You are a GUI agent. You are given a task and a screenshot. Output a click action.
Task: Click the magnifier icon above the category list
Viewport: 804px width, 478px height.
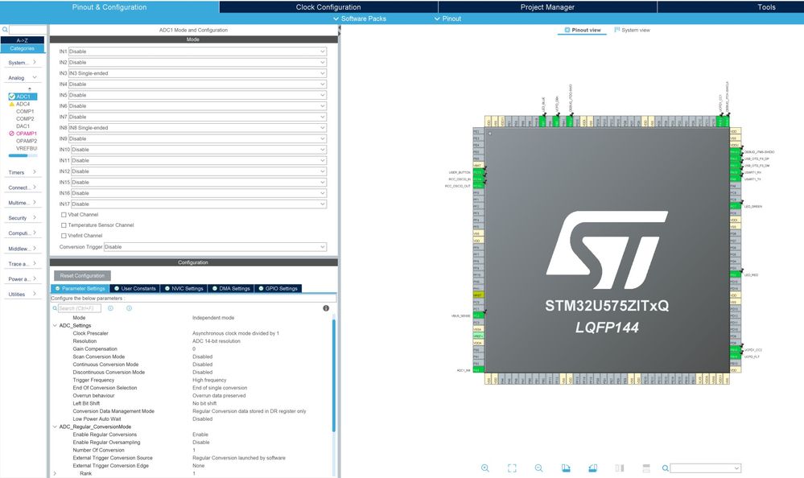(x=5, y=30)
